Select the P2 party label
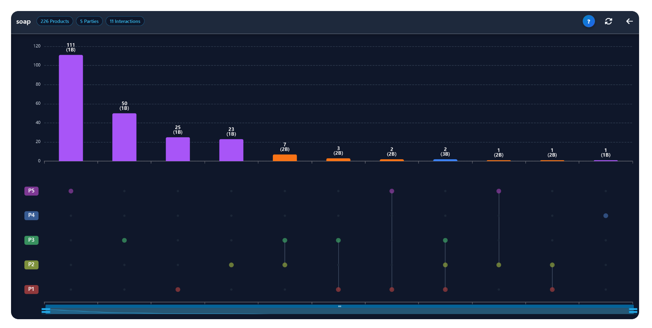 tap(31, 265)
